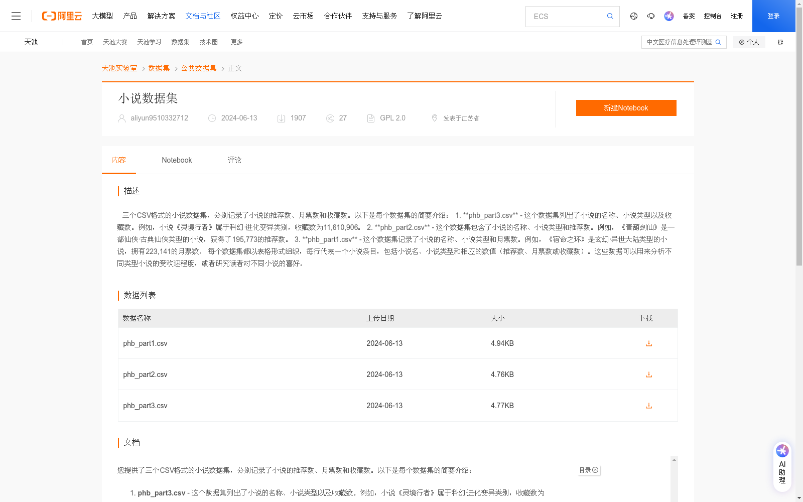Viewport: 803px width, 502px height.
Task: Open the AI assistant avatar in top bar
Action: [x=668, y=16]
